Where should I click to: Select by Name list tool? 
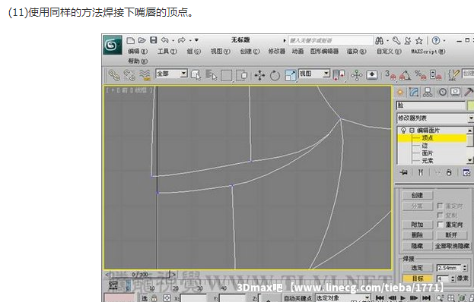(212, 75)
